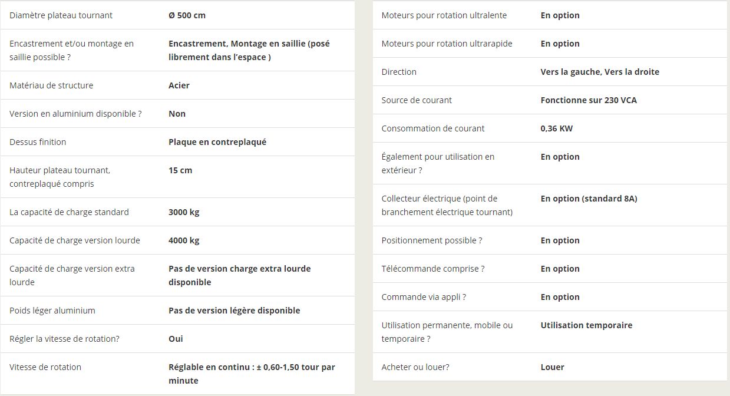Click "En option (standard 8A)" value
Screen dimensions: 730x396
[589, 199]
